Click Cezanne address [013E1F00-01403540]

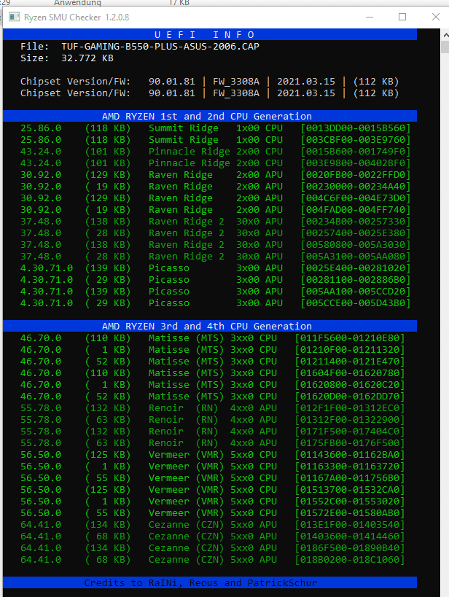350,525
